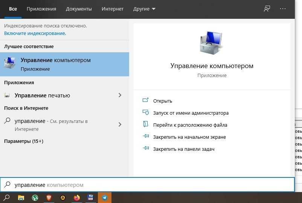The image size is (302, 203).
Task: Expand the Другие dropdown filter
Action: pos(144,9)
